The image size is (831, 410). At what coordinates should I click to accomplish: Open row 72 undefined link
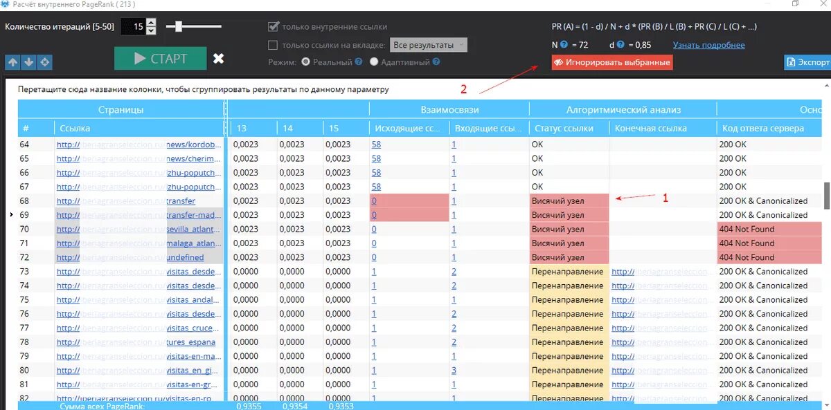click(130, 257)
